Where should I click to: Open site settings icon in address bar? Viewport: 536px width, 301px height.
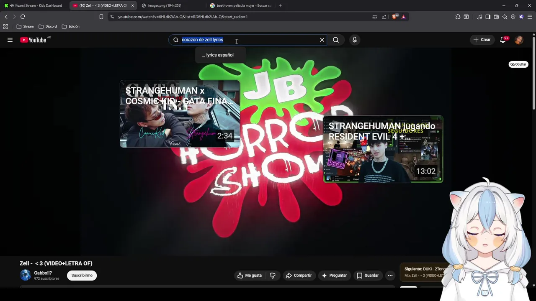point(112,17)
